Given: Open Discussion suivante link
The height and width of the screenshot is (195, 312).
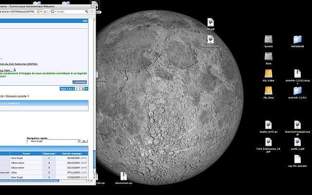Looking at the screenshot, I should coord(16,96).
